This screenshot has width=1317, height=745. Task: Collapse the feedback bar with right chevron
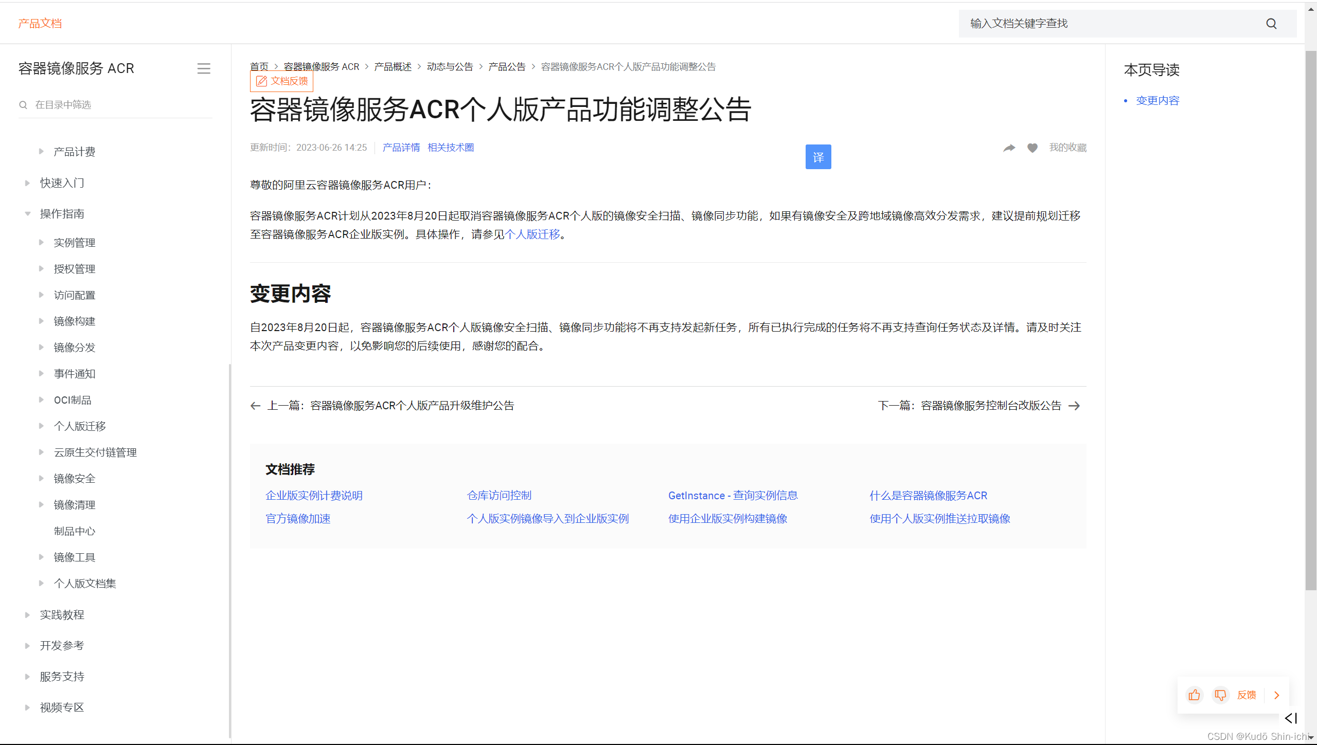[x=1276, y=695]
